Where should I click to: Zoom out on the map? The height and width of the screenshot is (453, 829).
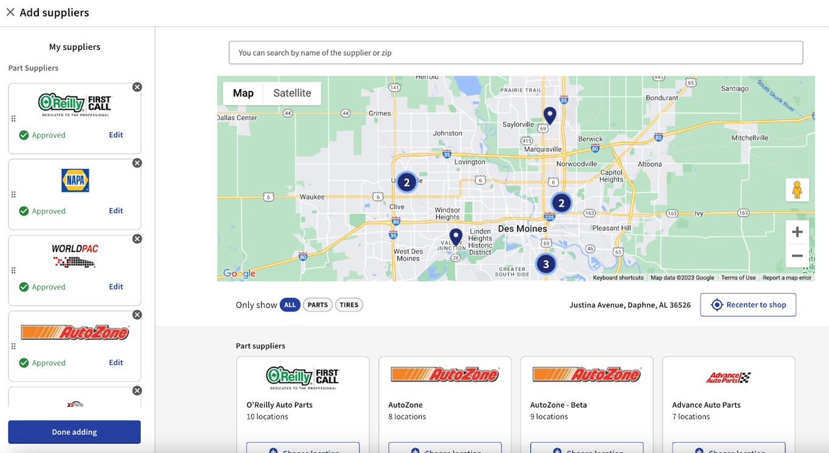[797, 256]
